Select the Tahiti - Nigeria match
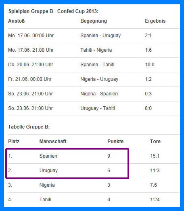The width and height of the screenshot is (184, 211). (96, 50)
